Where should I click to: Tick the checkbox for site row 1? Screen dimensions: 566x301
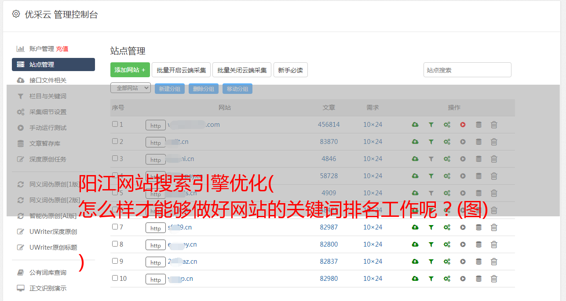point(115,124)
